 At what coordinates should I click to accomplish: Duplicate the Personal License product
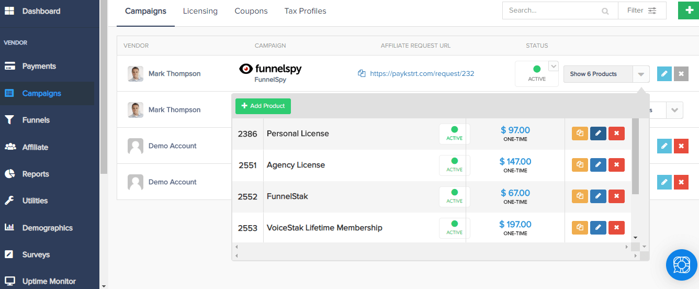[580, 134]
